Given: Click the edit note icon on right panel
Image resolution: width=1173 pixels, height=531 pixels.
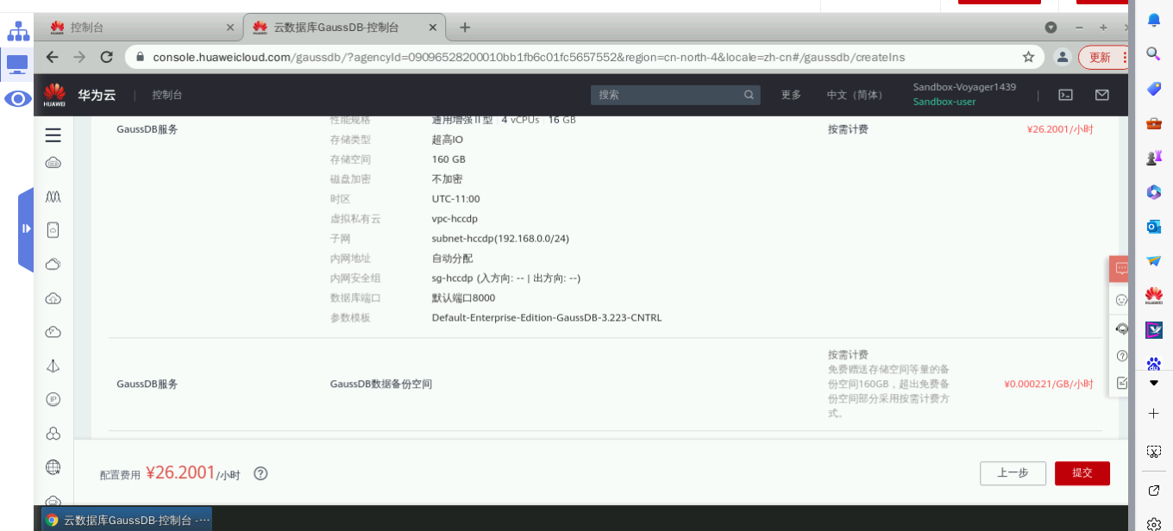Looking at the screenshot, I should (x=1121, y=383).
